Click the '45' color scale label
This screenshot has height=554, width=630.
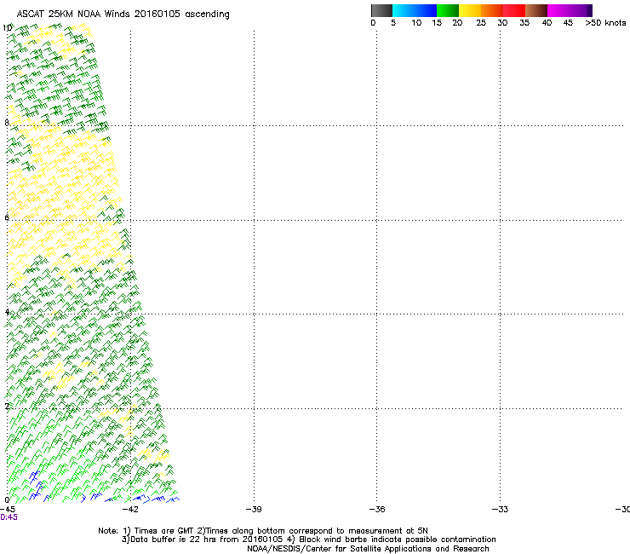(568, 23)
